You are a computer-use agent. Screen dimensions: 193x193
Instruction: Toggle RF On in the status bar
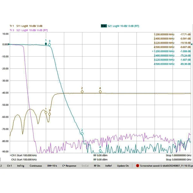click(97, 166)
